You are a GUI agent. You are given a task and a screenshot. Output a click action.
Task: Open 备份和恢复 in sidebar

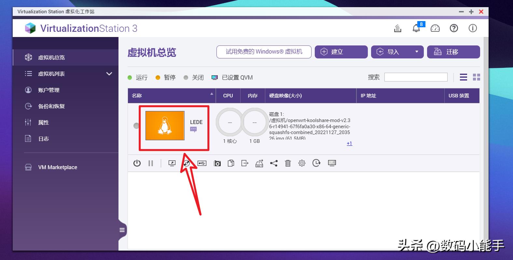click(65, 106)
